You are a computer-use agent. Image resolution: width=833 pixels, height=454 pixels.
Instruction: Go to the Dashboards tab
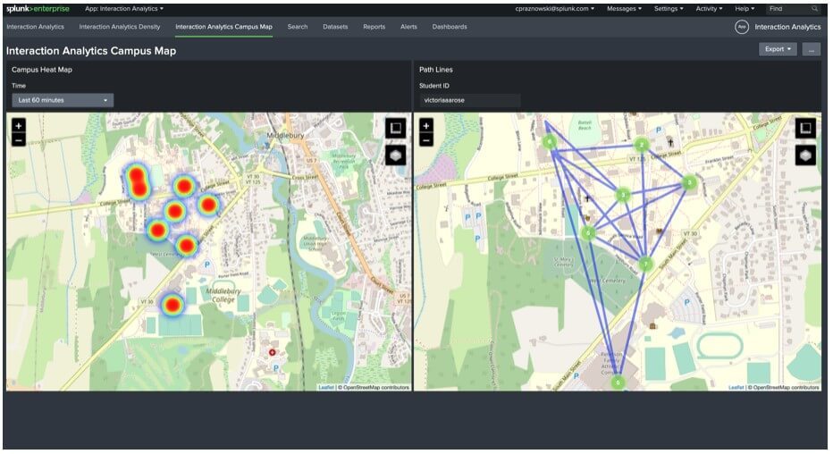(x=450, y=27)
